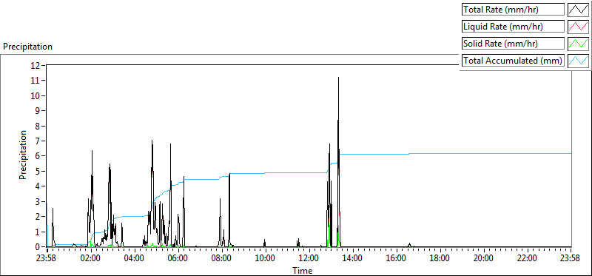The width and height of the screenshot is (592, 276).
Task: Click the Total Accumulated blue line swatch
Action: tap(578, 61)
